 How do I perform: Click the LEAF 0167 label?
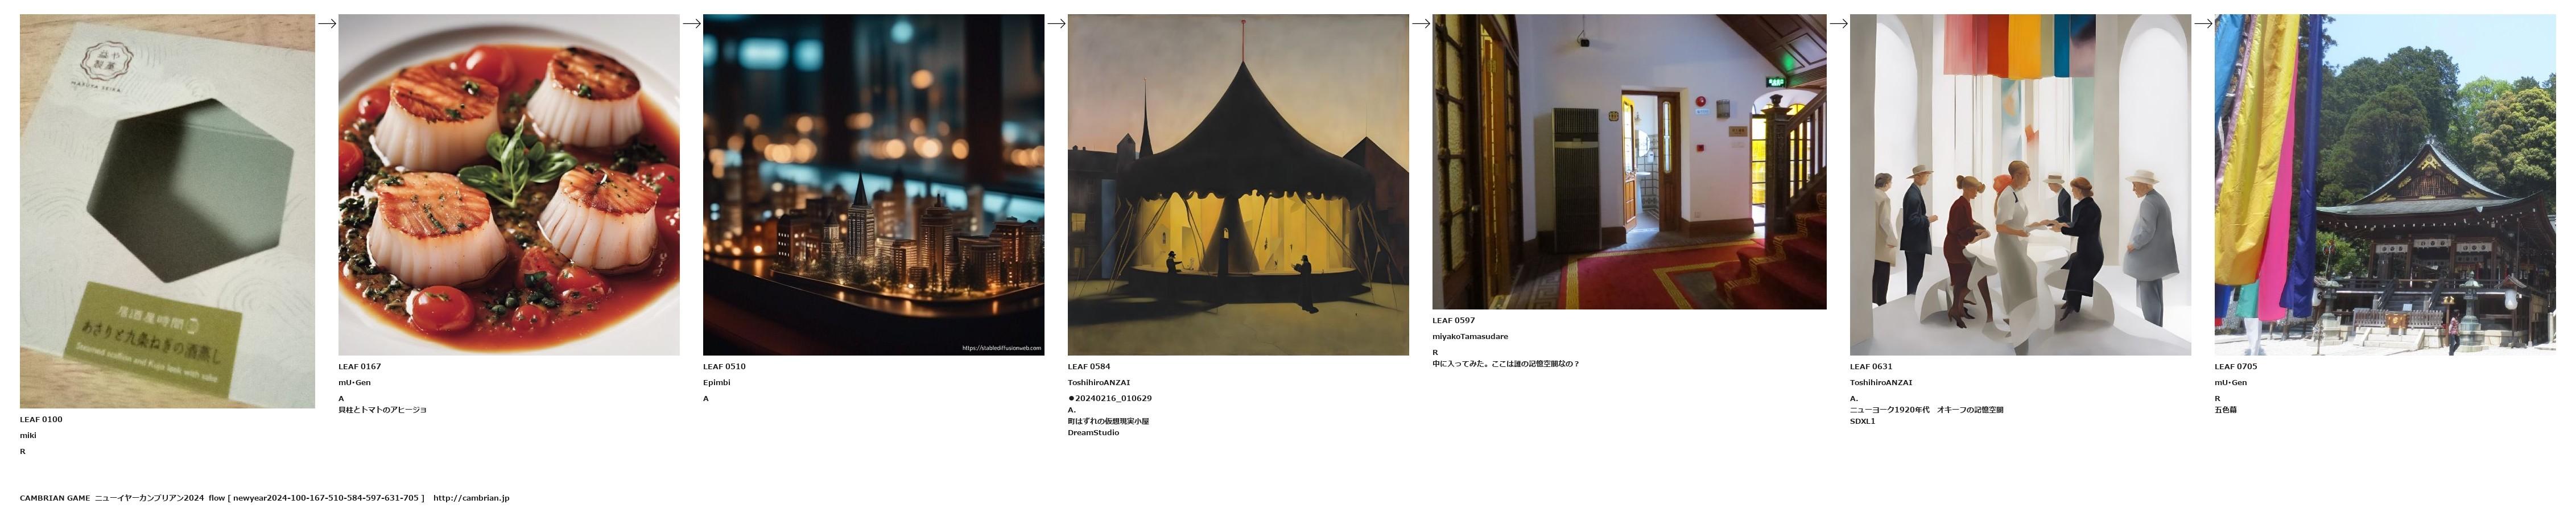click(360, 367)
